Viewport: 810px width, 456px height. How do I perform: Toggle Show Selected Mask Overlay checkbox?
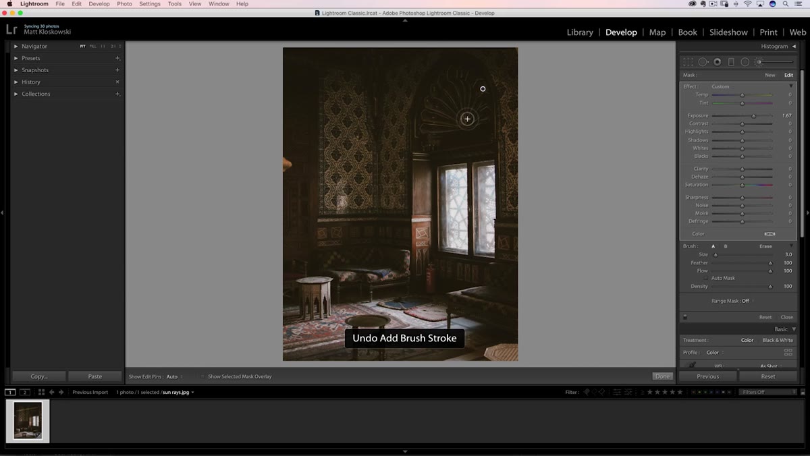click(202, 376)
